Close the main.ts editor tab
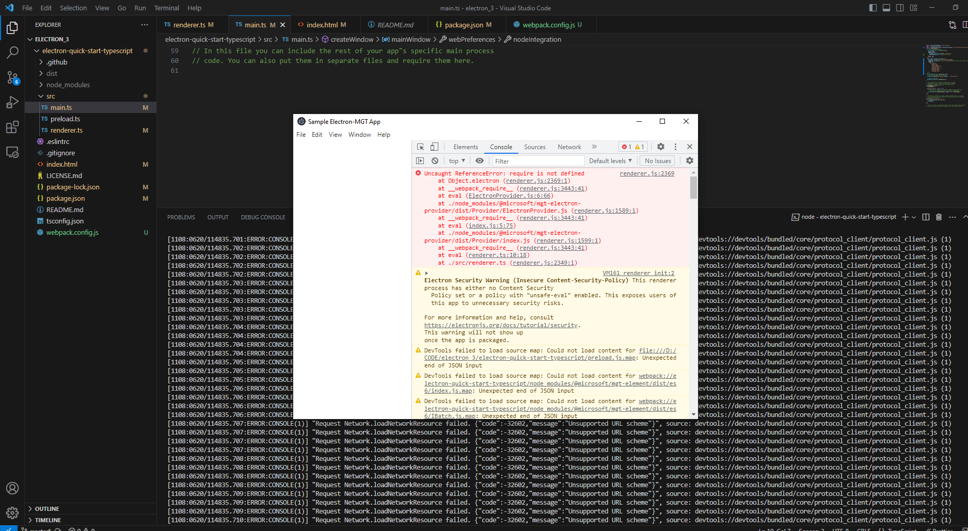The height and width of the screenshot is (531, 968). tap(282, 25)
